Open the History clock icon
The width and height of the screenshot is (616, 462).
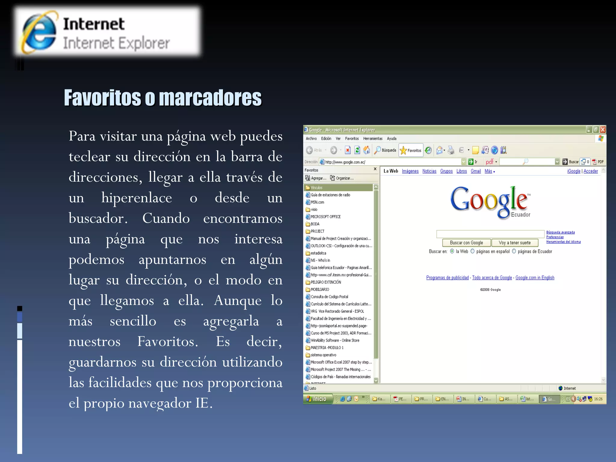pyautogui.click(x=428, y=150)
